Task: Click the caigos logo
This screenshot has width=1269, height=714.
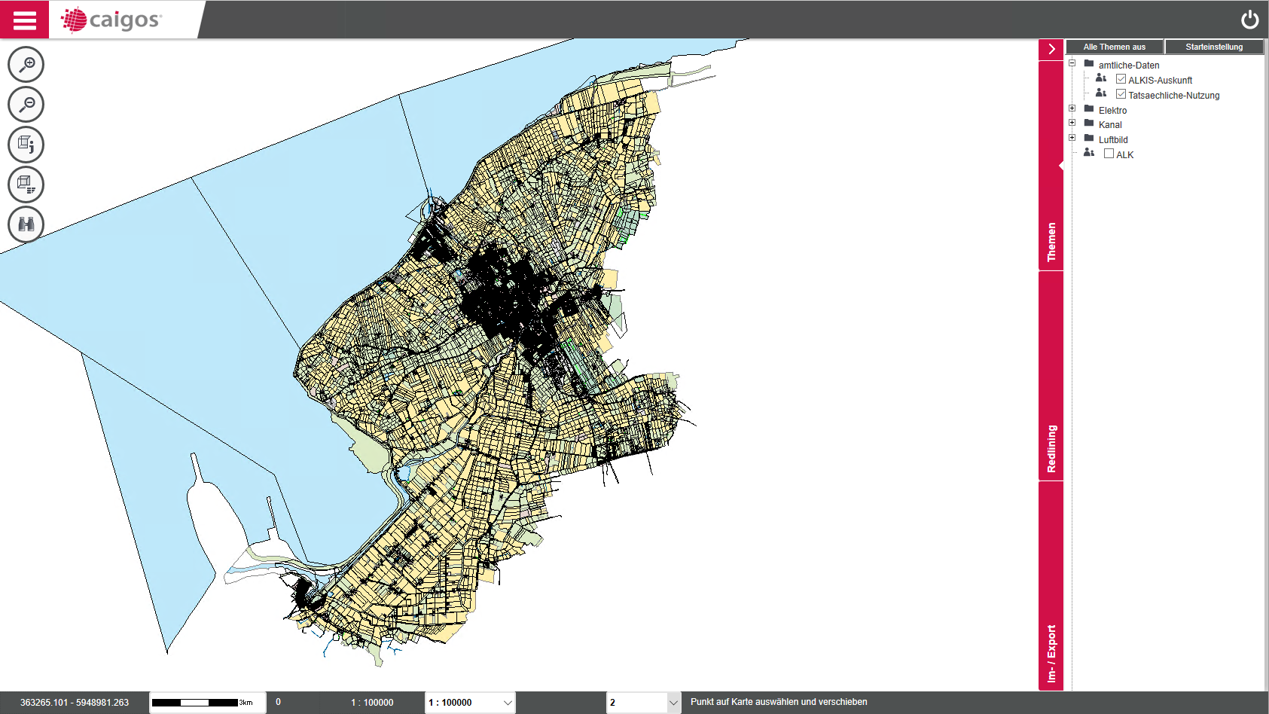Action: pyautogui.click(x=113, y=20)
